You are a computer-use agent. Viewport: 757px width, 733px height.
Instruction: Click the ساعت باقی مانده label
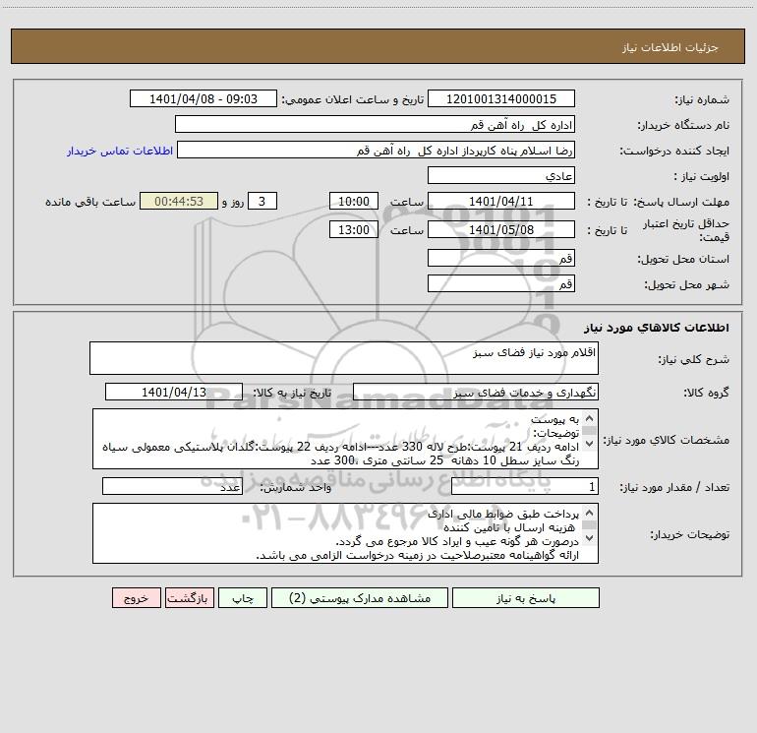click(x=90, y=202)
